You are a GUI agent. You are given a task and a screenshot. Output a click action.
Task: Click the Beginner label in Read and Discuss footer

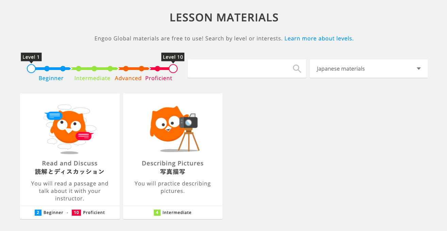click(x=53, y=213)
